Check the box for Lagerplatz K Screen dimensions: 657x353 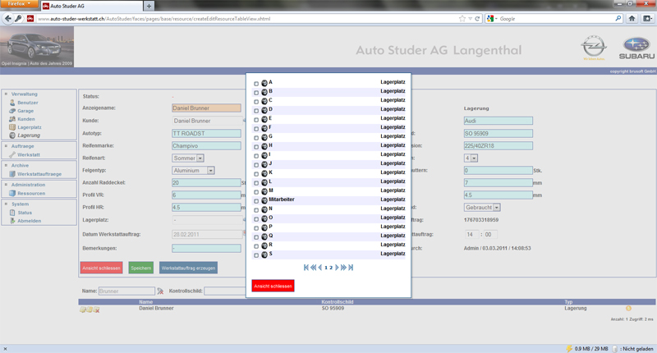(256, 174)
